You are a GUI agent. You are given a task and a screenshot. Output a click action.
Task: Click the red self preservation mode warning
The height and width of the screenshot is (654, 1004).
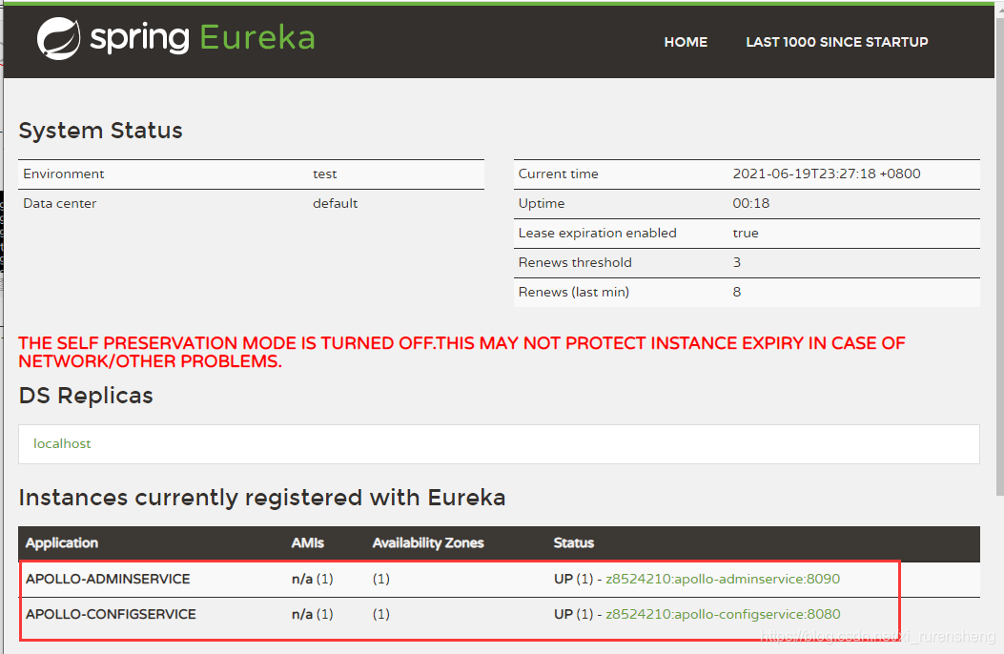(461, 353)
